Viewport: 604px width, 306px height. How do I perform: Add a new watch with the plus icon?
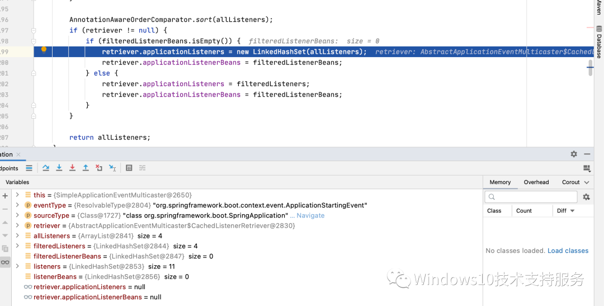coord(5,196)
